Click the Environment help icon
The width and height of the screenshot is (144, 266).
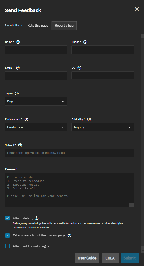[x=26, y=119]
